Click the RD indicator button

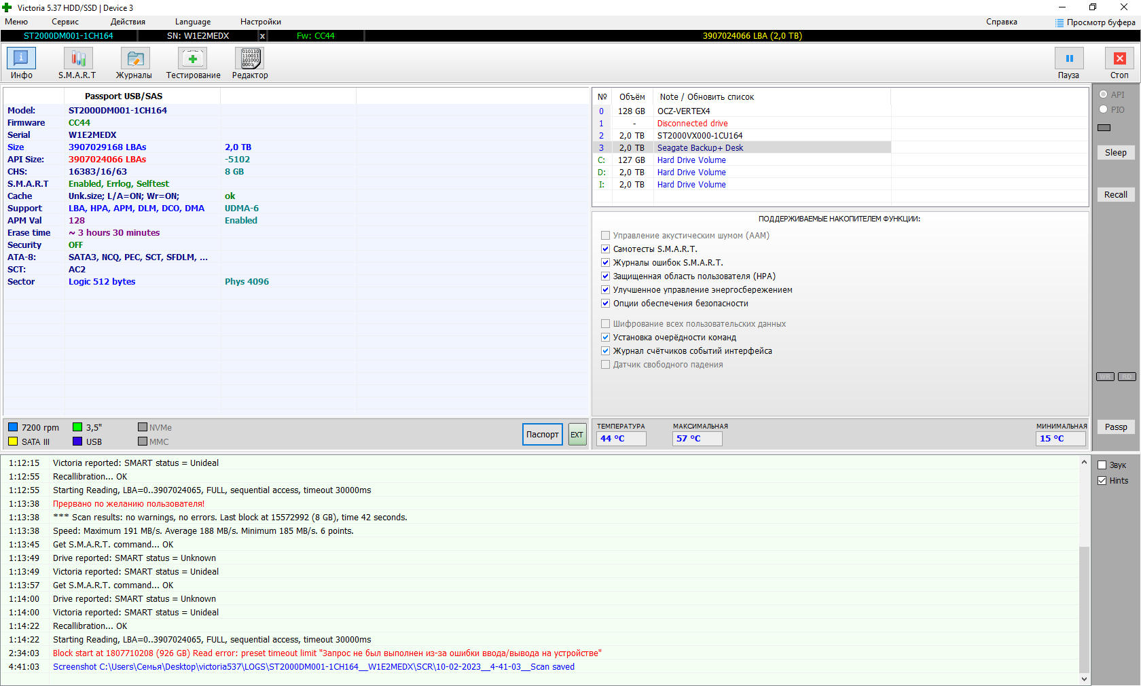point(1127,377)
